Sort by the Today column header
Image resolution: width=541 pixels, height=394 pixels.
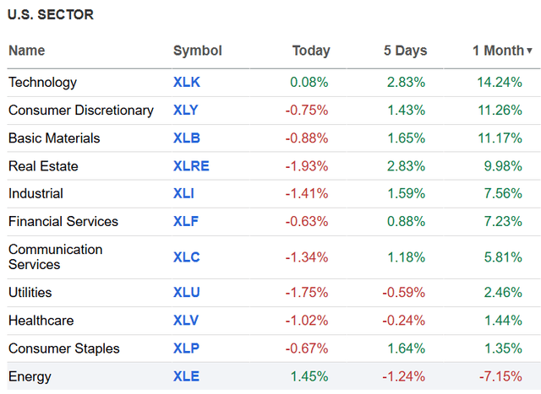(x=311, y=51)
